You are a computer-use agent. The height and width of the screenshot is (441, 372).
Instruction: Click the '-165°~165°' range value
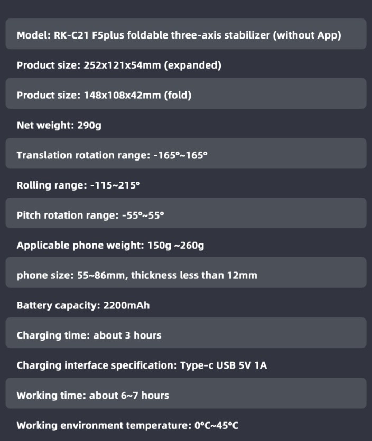pos(180,155)
